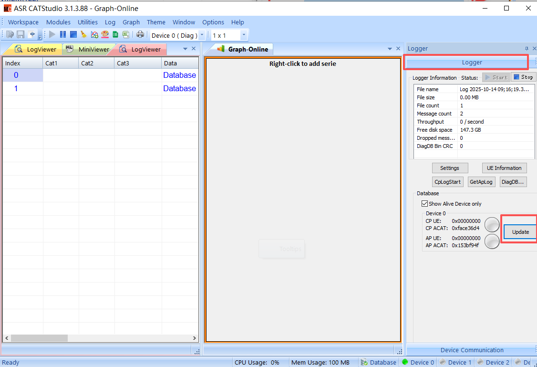Click the green spreadsheet icon
Viewport: 537px width, 367px height.
tap(115, 35)
